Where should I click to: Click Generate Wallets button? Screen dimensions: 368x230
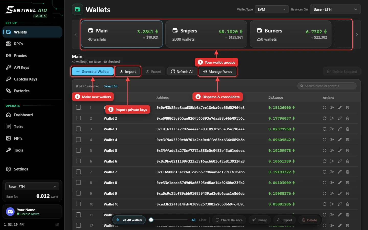point(93,72)
